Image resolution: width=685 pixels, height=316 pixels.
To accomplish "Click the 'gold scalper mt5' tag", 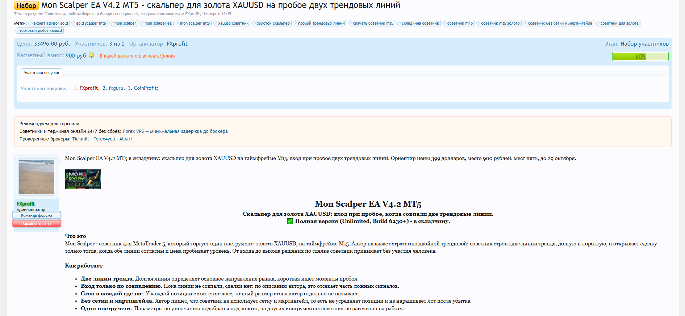I will pos(89,23).
